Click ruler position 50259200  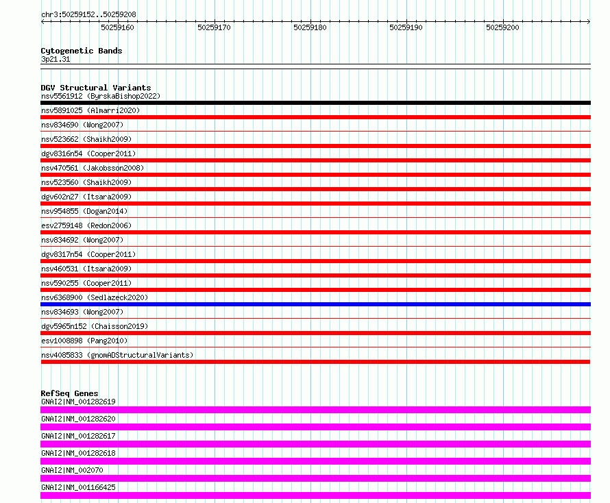coord(502,27)
